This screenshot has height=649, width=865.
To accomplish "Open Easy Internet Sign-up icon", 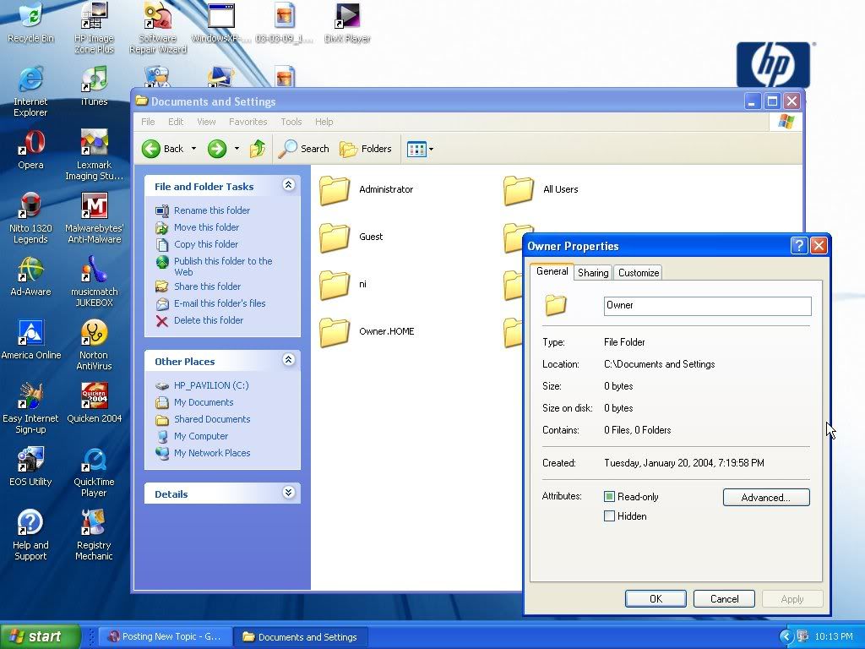I will [x=30, y=408].
